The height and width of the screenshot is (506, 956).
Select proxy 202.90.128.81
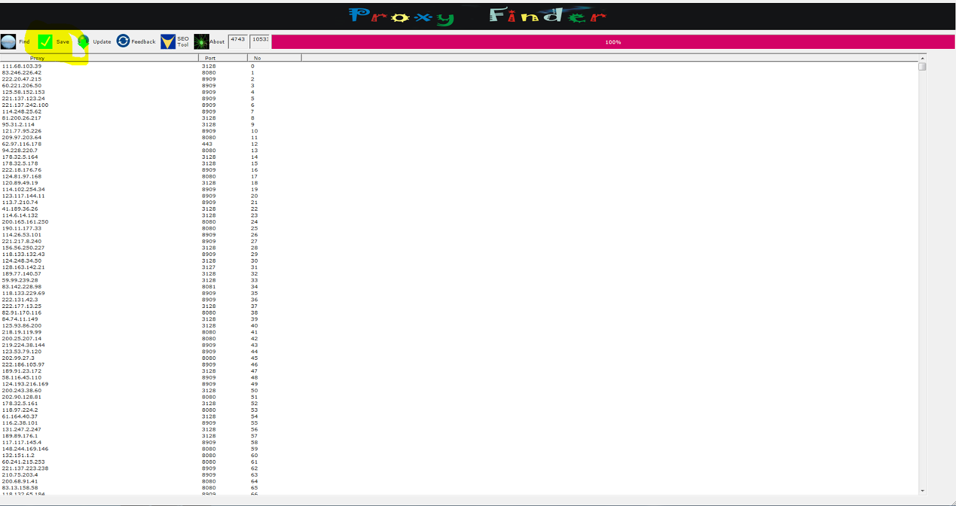click(x=22, y=397)
